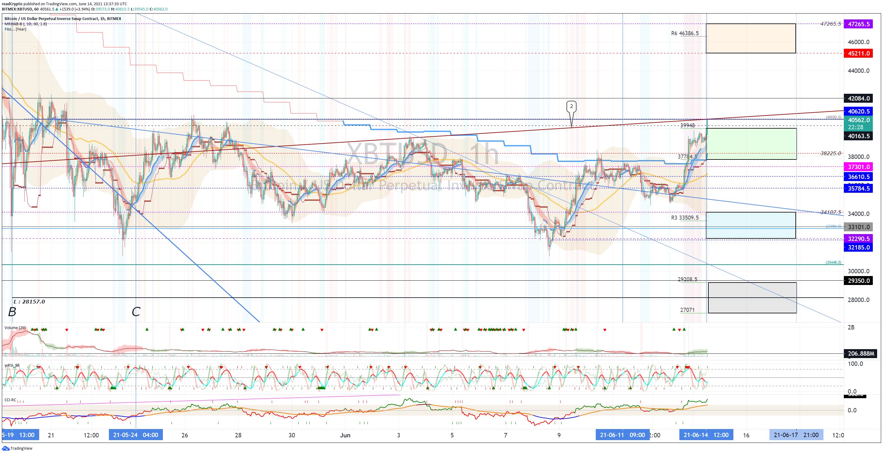Select the 29208.5 price annotation

click(687, 279)
